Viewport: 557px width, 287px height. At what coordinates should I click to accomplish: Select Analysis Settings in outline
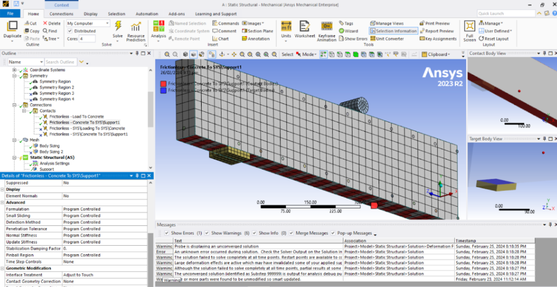point(54,163)
